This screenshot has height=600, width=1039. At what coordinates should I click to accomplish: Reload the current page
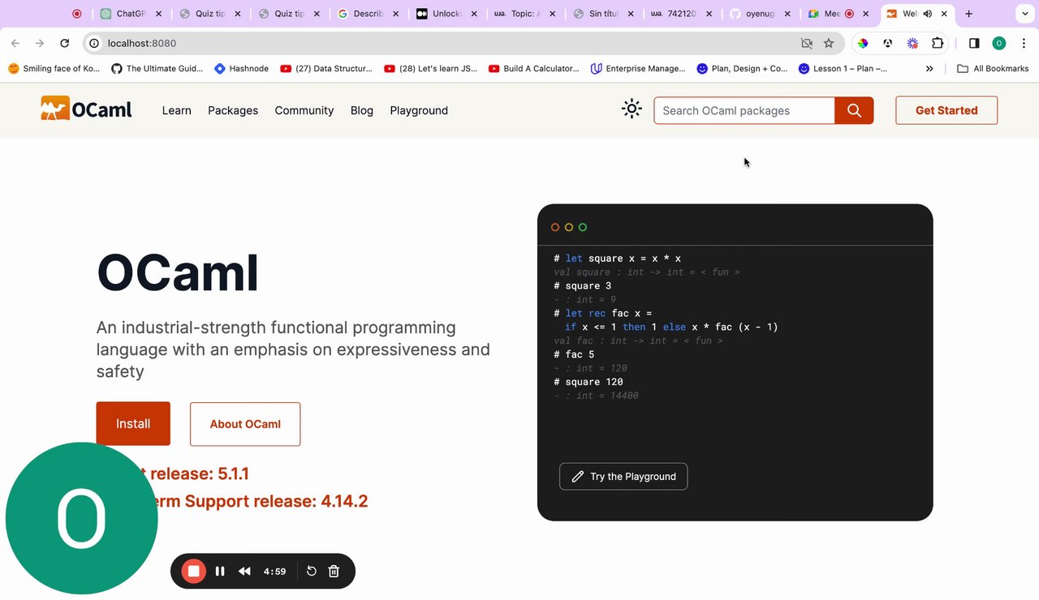[64, 43]
